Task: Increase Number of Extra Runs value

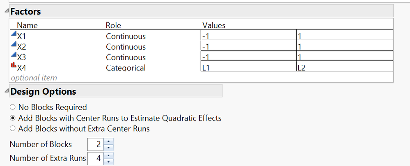Action: pos(108,156)
